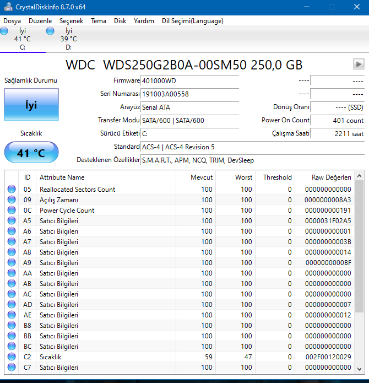Click the scrollbar up arrow in attribute list
The width and height of the screenshot is (369, 383).
coord(359,176)
